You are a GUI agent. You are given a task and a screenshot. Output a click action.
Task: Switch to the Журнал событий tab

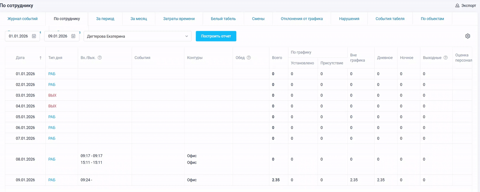pos(22,19)
